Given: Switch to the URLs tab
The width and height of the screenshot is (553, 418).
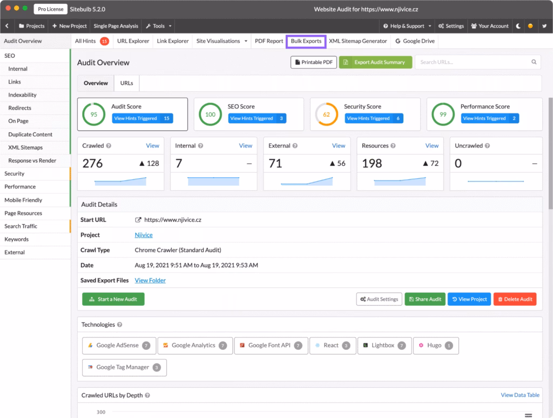Looking at the screenshot, I should [126, 83].
